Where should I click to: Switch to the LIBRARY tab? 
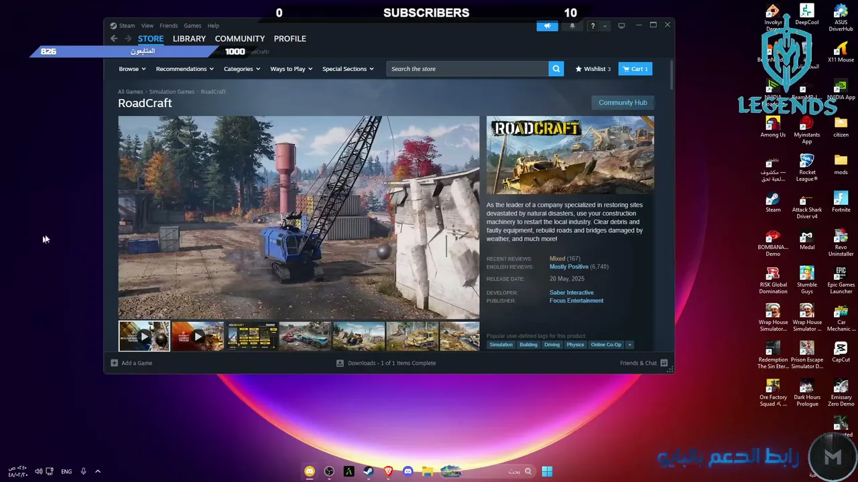(x=189, y=39)
